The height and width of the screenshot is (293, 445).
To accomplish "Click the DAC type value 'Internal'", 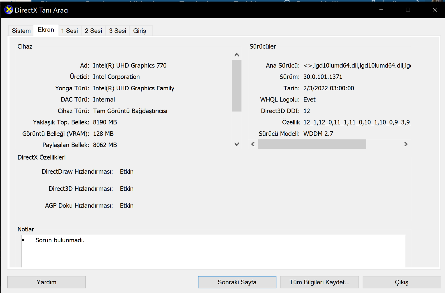I will [x=104, y=100].
